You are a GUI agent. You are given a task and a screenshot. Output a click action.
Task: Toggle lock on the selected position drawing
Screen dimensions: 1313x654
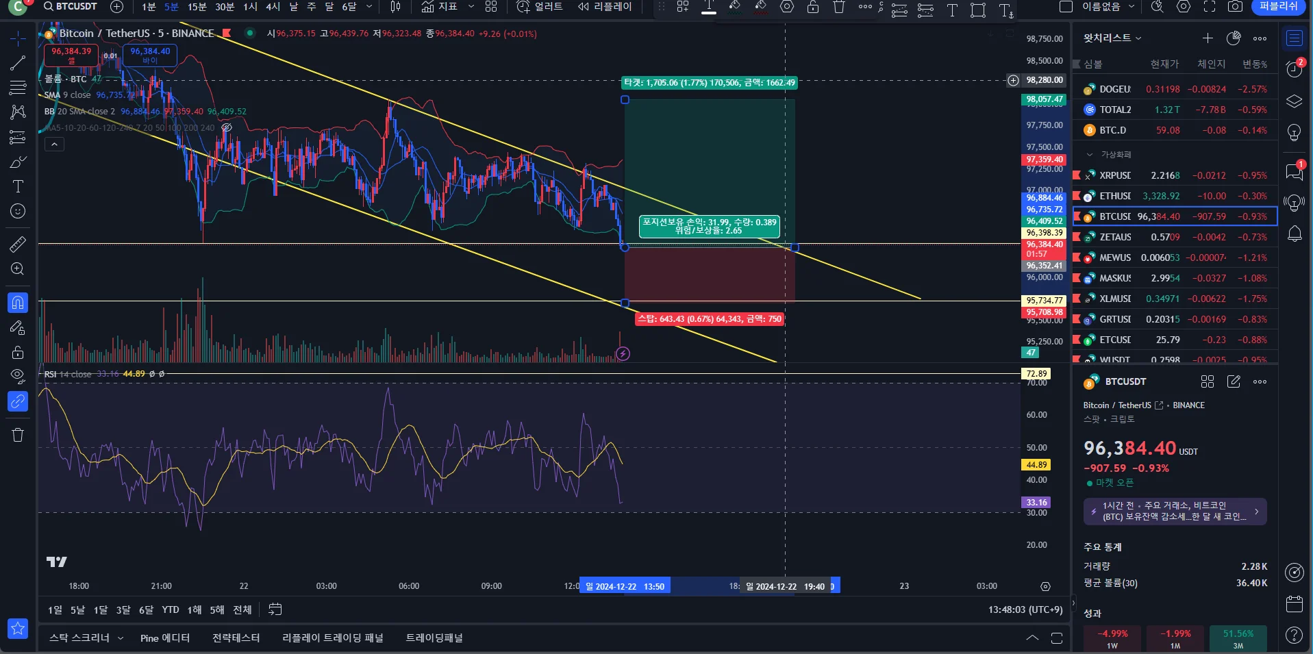coord(813,7)
